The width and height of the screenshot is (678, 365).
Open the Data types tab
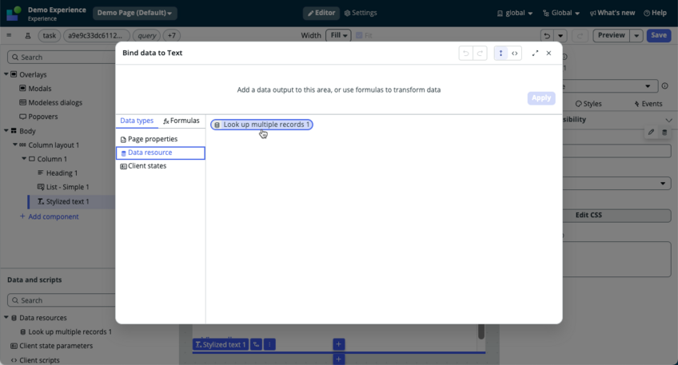point(137,121)
